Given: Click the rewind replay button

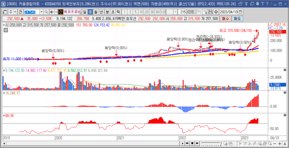Looking at the screenshot, I should (187, 143).
